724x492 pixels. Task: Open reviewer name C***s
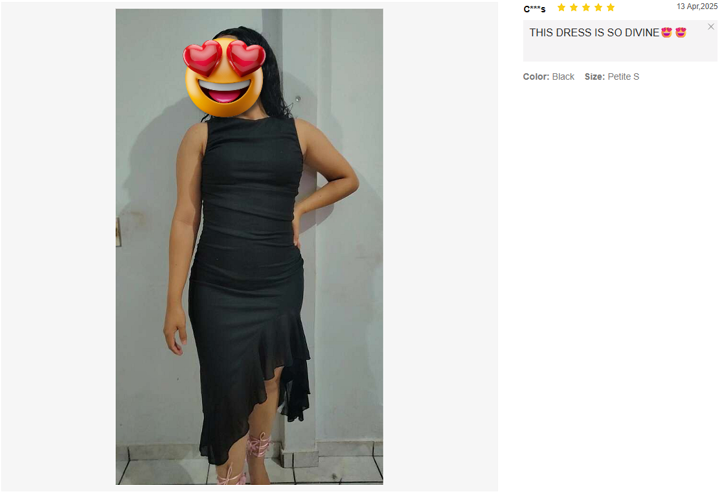[534, 9]
